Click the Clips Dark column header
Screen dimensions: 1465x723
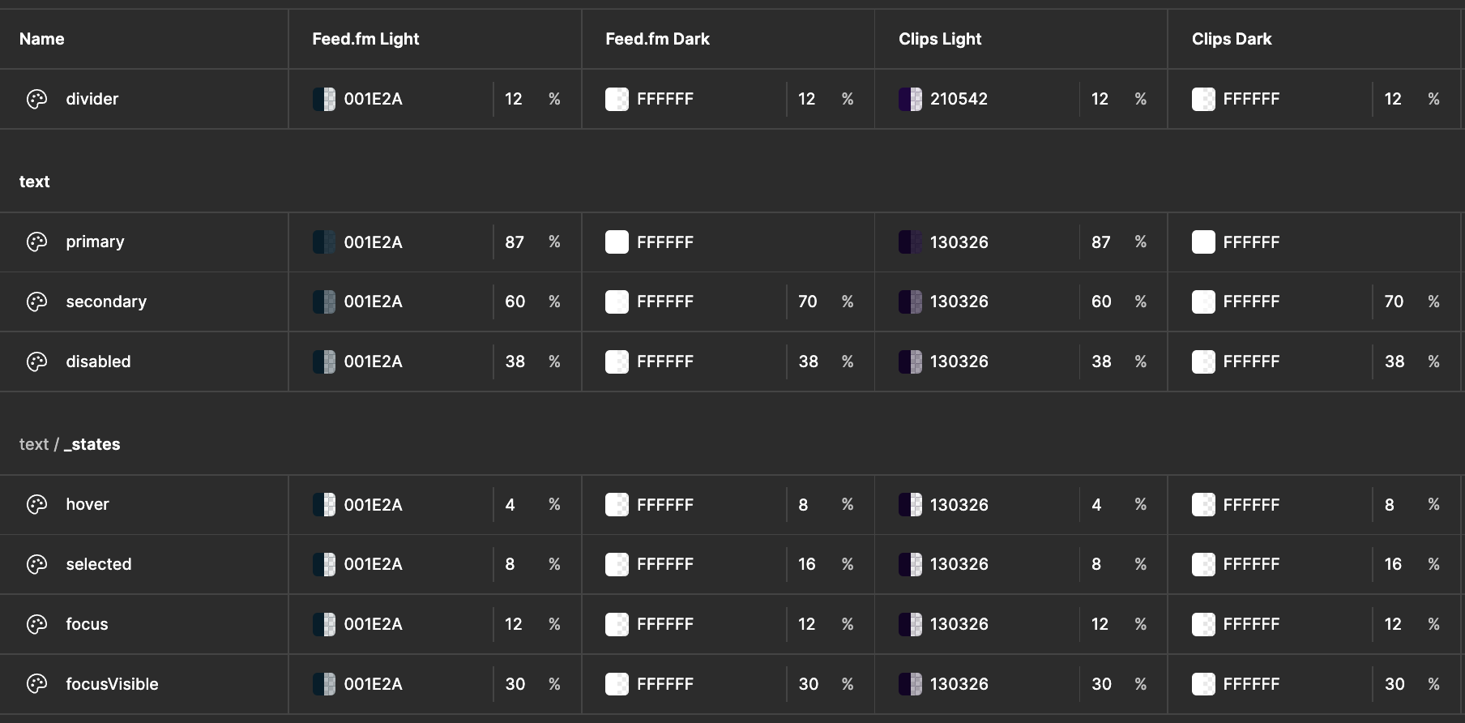pyautogui.click(x=1231, y=39)
